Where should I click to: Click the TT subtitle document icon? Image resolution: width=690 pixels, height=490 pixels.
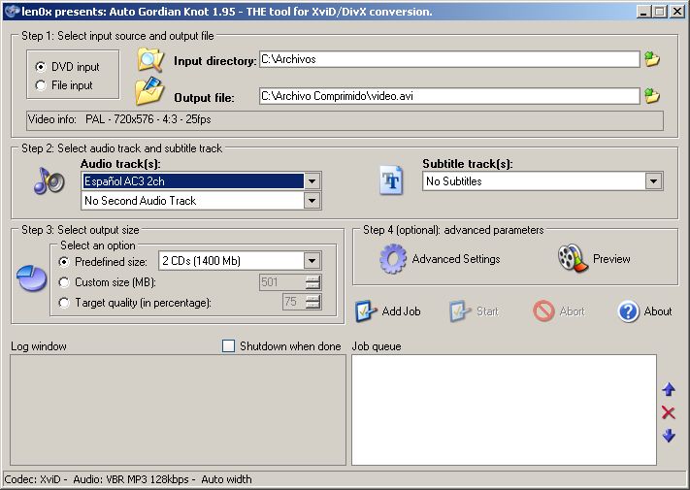tap(391, 180)
